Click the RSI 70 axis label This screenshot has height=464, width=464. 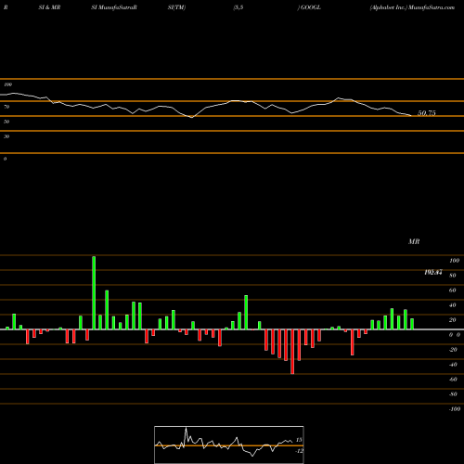pos(6,107)
